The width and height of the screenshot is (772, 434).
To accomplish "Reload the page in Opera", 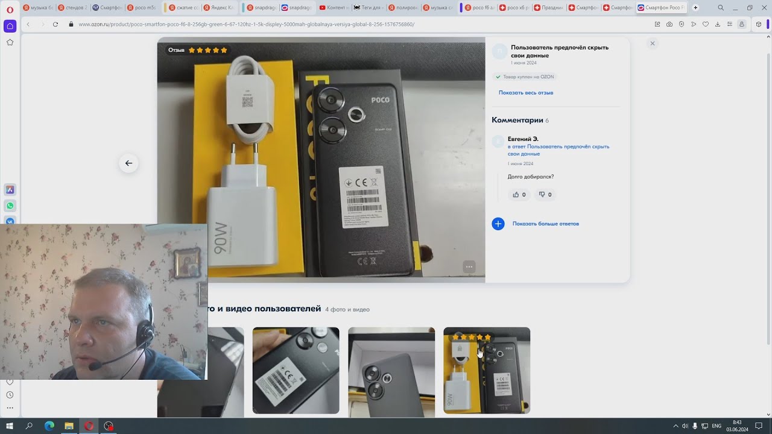I will coord(55,24).
